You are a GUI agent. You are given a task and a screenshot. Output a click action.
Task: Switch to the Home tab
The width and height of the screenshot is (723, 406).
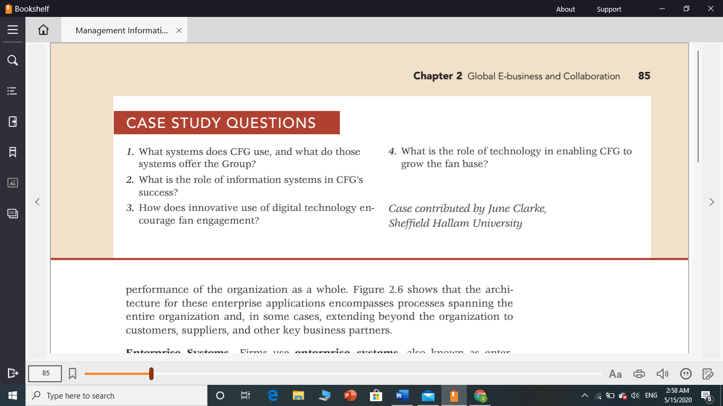[x=43, y=30]
